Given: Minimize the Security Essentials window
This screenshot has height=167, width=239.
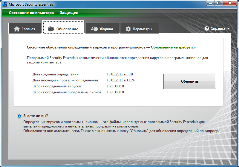Looking at the screenshot, I should coord(211,3).
